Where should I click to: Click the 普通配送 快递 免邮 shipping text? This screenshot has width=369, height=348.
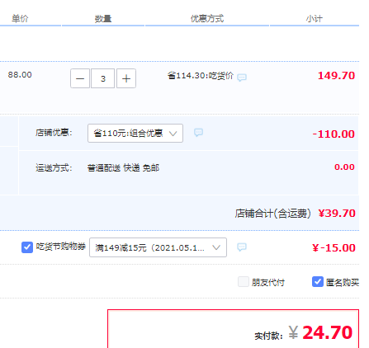tap(123, 167)
